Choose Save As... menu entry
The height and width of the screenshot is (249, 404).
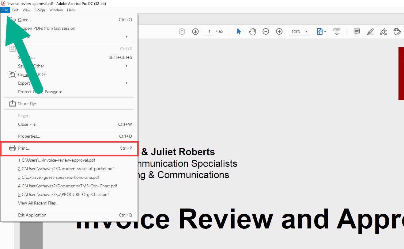(69, 57)
